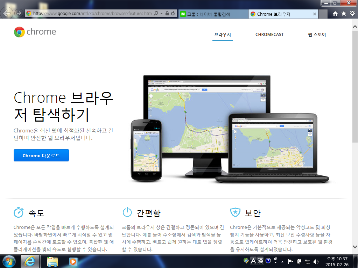Click the scrollbar up arrow
Screen dimensions: 358x268
[355, 27]
